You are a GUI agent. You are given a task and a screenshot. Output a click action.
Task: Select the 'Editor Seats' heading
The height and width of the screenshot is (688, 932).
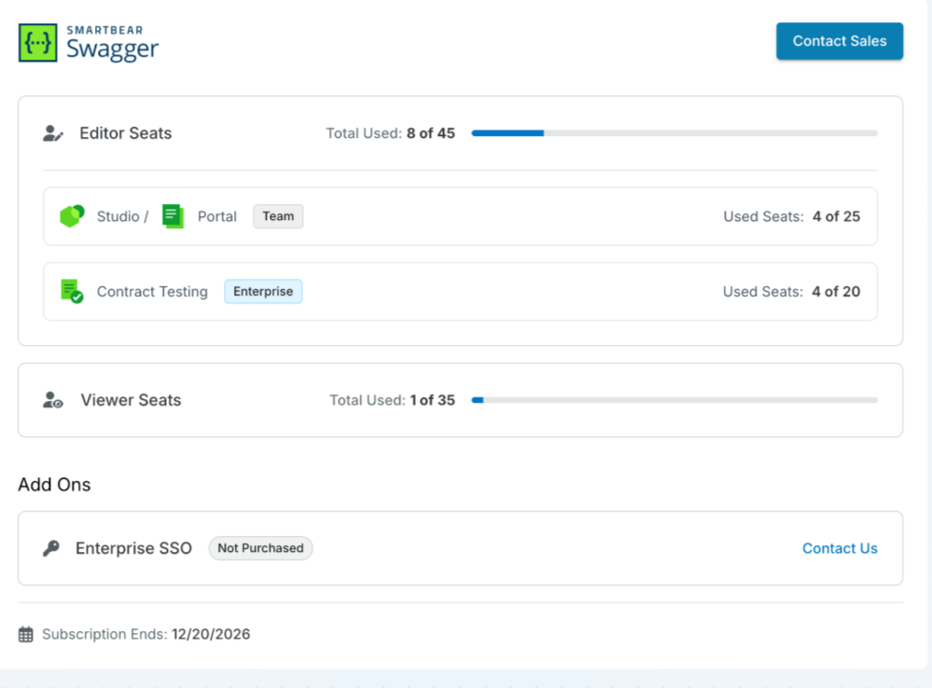click(x=125, y=133)
